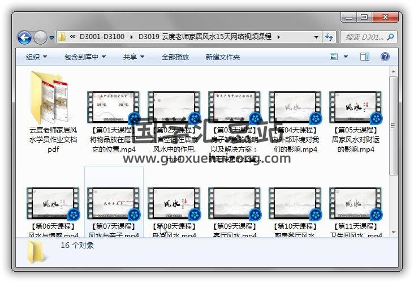Click 全部播放 button
This screenshot has width=414, height=283.
[x=175, y=57]
